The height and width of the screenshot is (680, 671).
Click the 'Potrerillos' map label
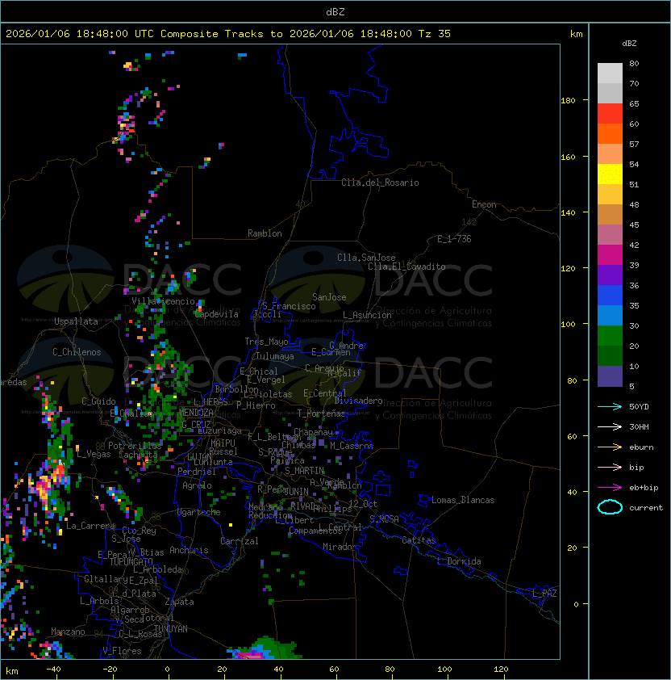coord(135,445)
